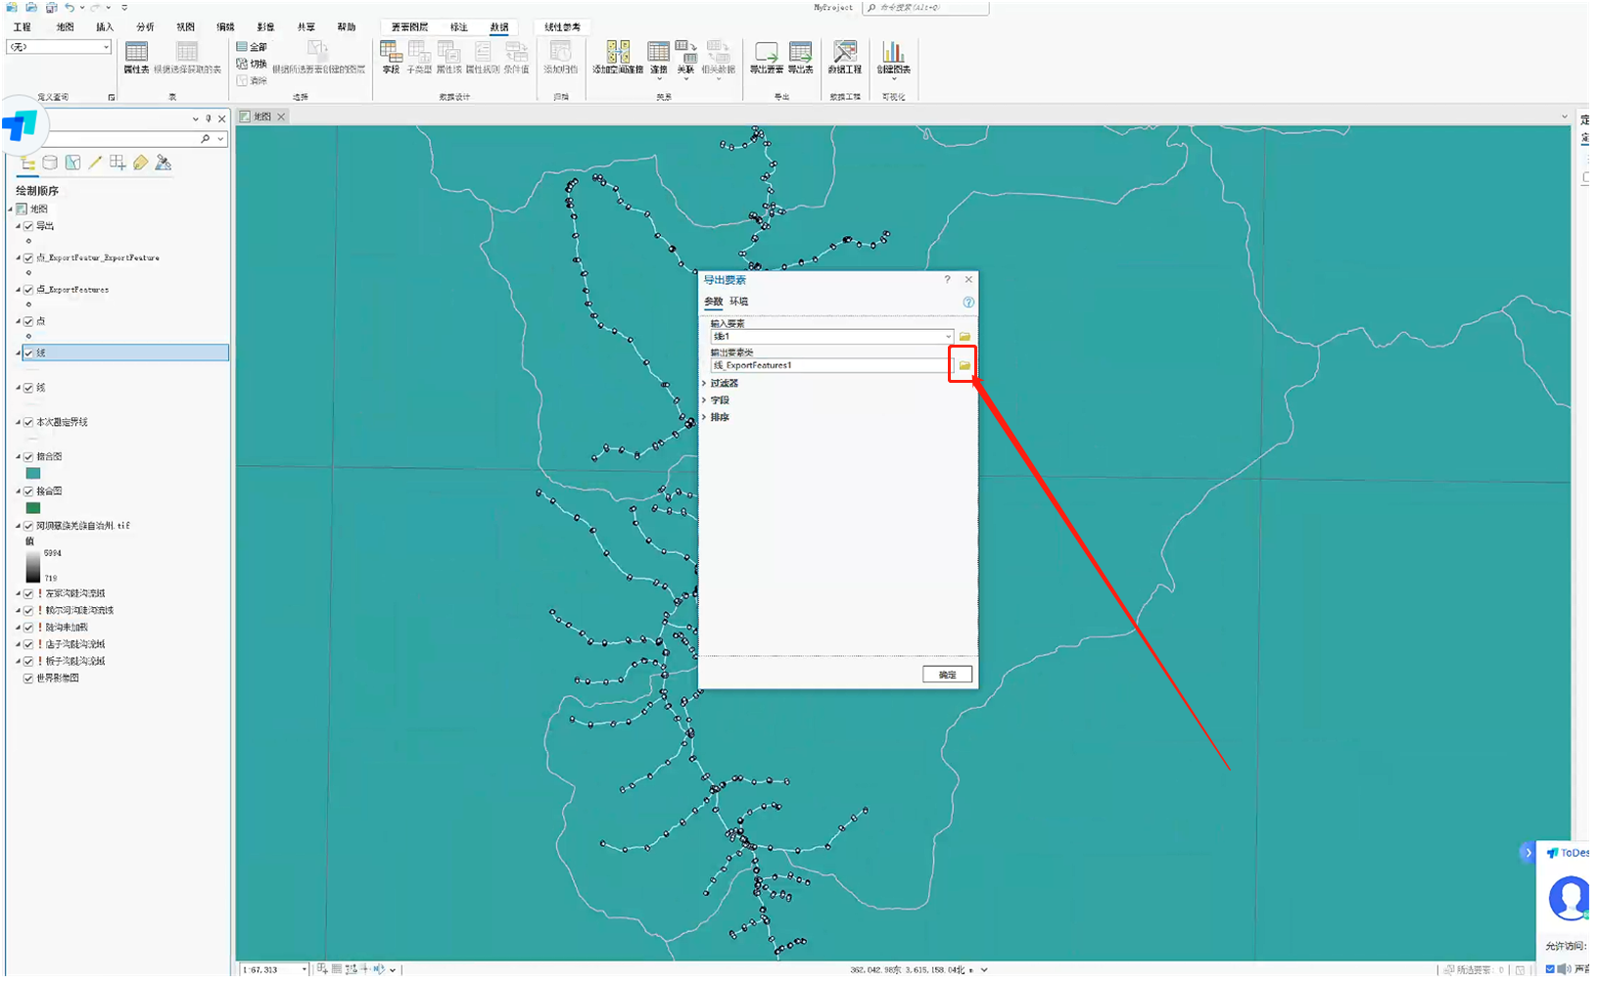The width and height of the screenshot is (1599, 984).
Task: Click the 字段 fields design icon
Action: coord(391,58)
